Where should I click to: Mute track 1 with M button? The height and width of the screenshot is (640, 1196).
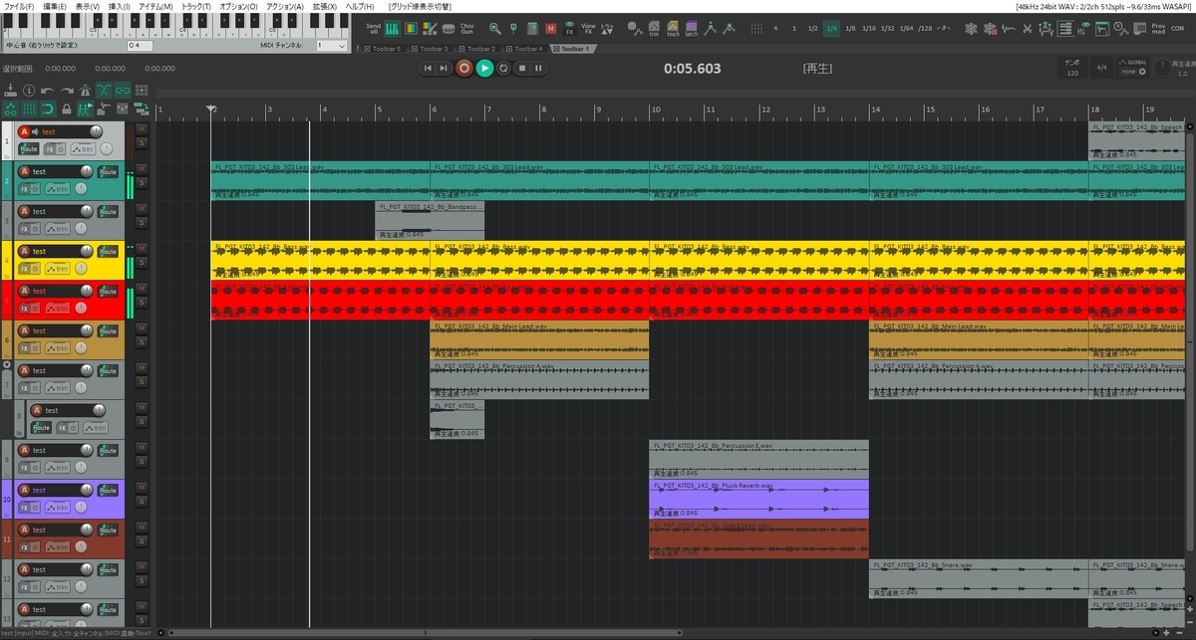pyautogui.click(x=141, y=129)
